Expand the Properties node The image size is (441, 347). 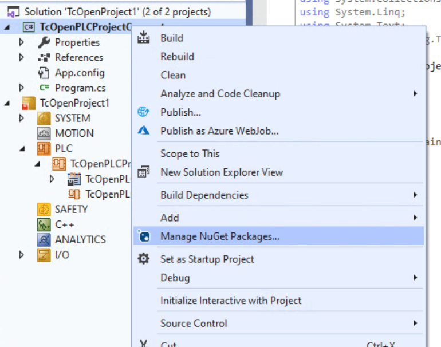(21, 42)
